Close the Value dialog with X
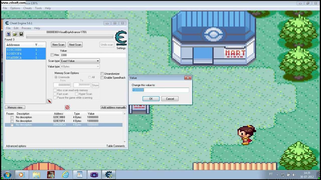The width and height of the screenshot is (321, 180). pyautogui.click(x=188, y=78)
